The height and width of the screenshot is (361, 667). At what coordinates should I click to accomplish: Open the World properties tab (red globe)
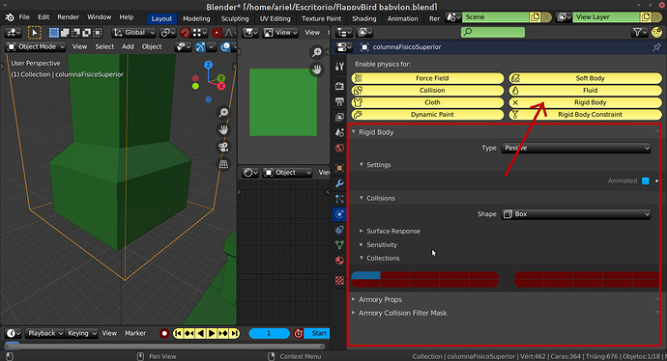(x=339, y=148)
